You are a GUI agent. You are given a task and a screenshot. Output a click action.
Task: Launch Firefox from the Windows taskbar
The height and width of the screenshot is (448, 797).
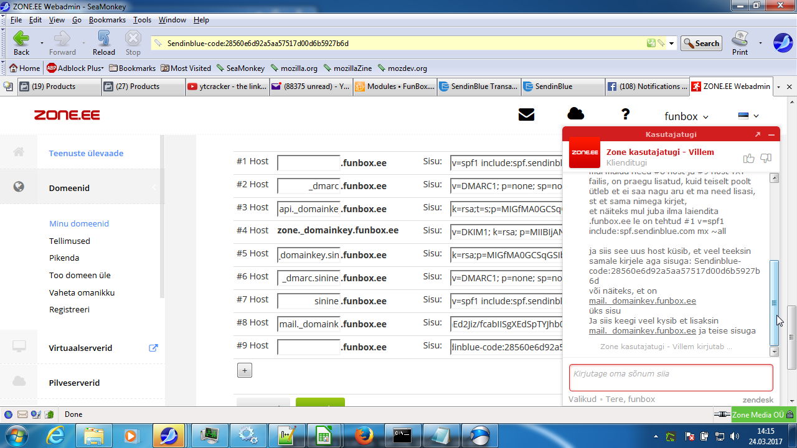[363, 435]
